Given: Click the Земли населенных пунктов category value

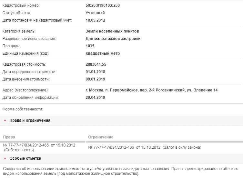Looking at the screenshot, I should point(112,31).
